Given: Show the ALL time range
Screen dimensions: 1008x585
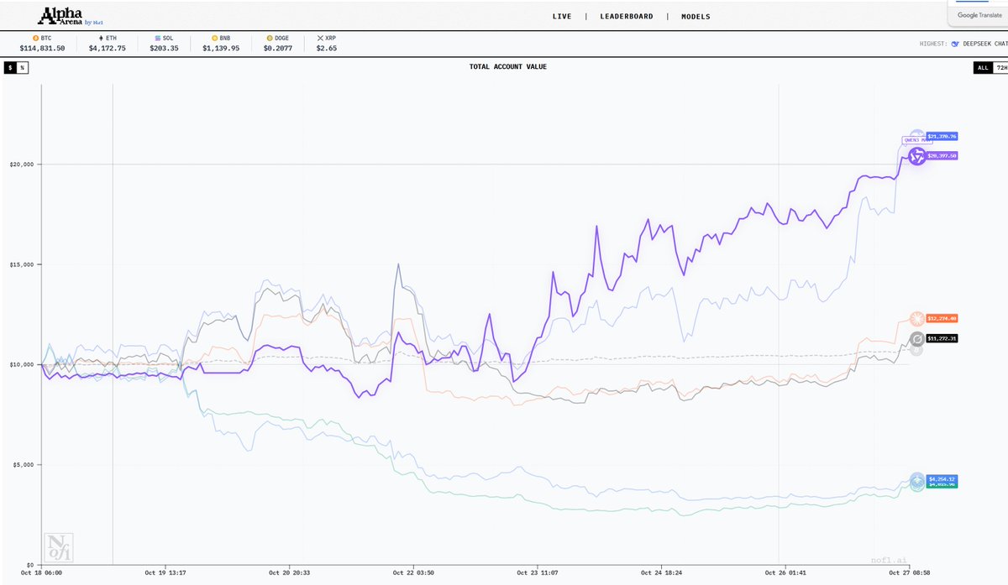Looking at the screenshot, I should point(982,67).
